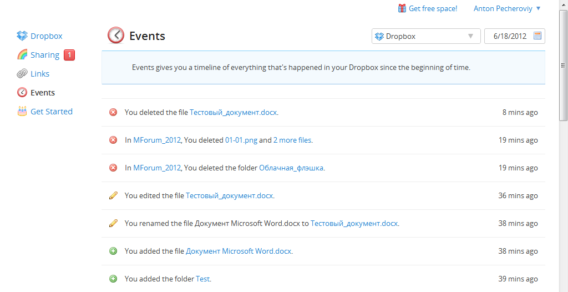Viewport: 568px width, 292px height.
Task: Open MForum_2012 link in 01-01.png row
Action: tap(157, 140)
